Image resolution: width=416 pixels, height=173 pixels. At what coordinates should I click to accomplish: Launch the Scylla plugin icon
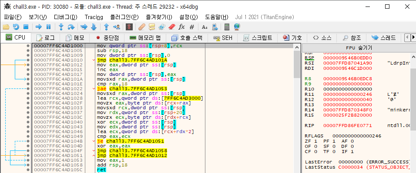point(129,27)
